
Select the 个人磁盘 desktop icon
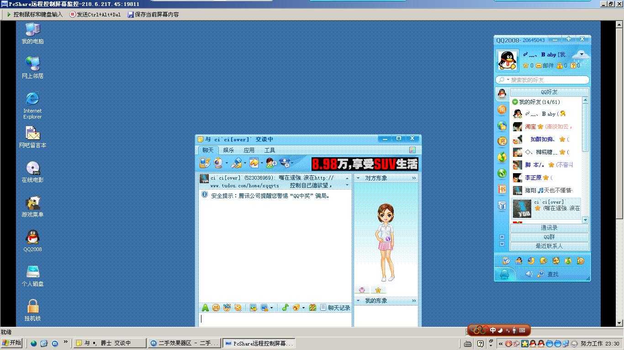tap(32, 276)
